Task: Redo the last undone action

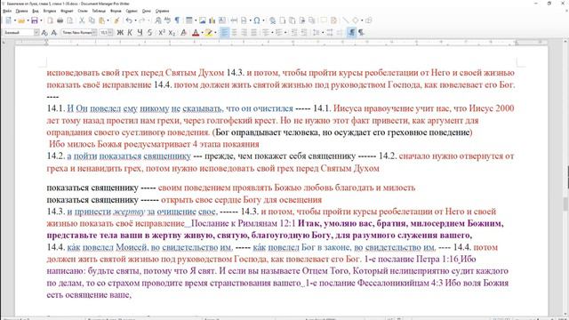Action: (142, 20)
